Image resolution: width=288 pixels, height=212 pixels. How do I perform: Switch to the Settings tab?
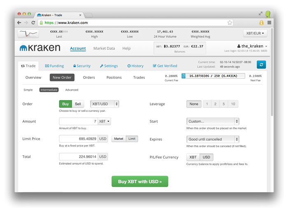(x=109, y=66)
